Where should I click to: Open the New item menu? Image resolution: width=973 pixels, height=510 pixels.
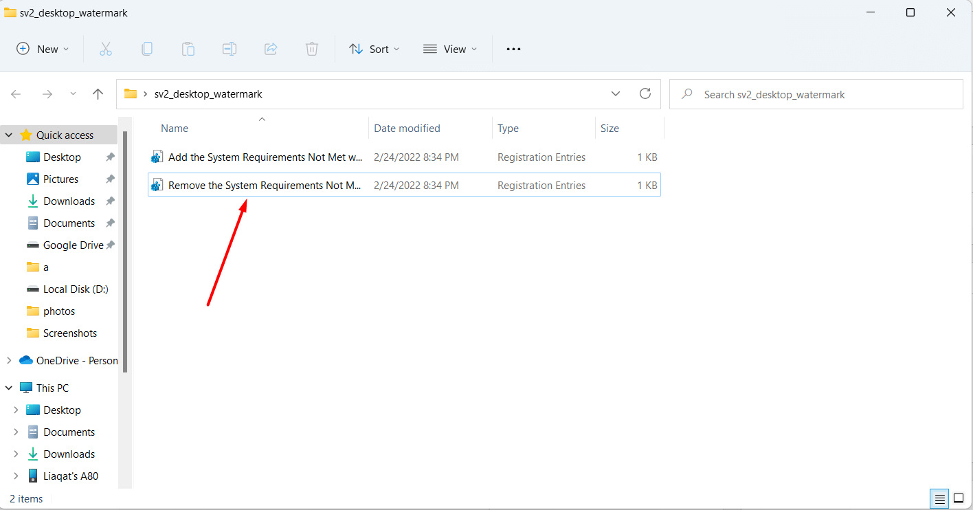(43, 49)
